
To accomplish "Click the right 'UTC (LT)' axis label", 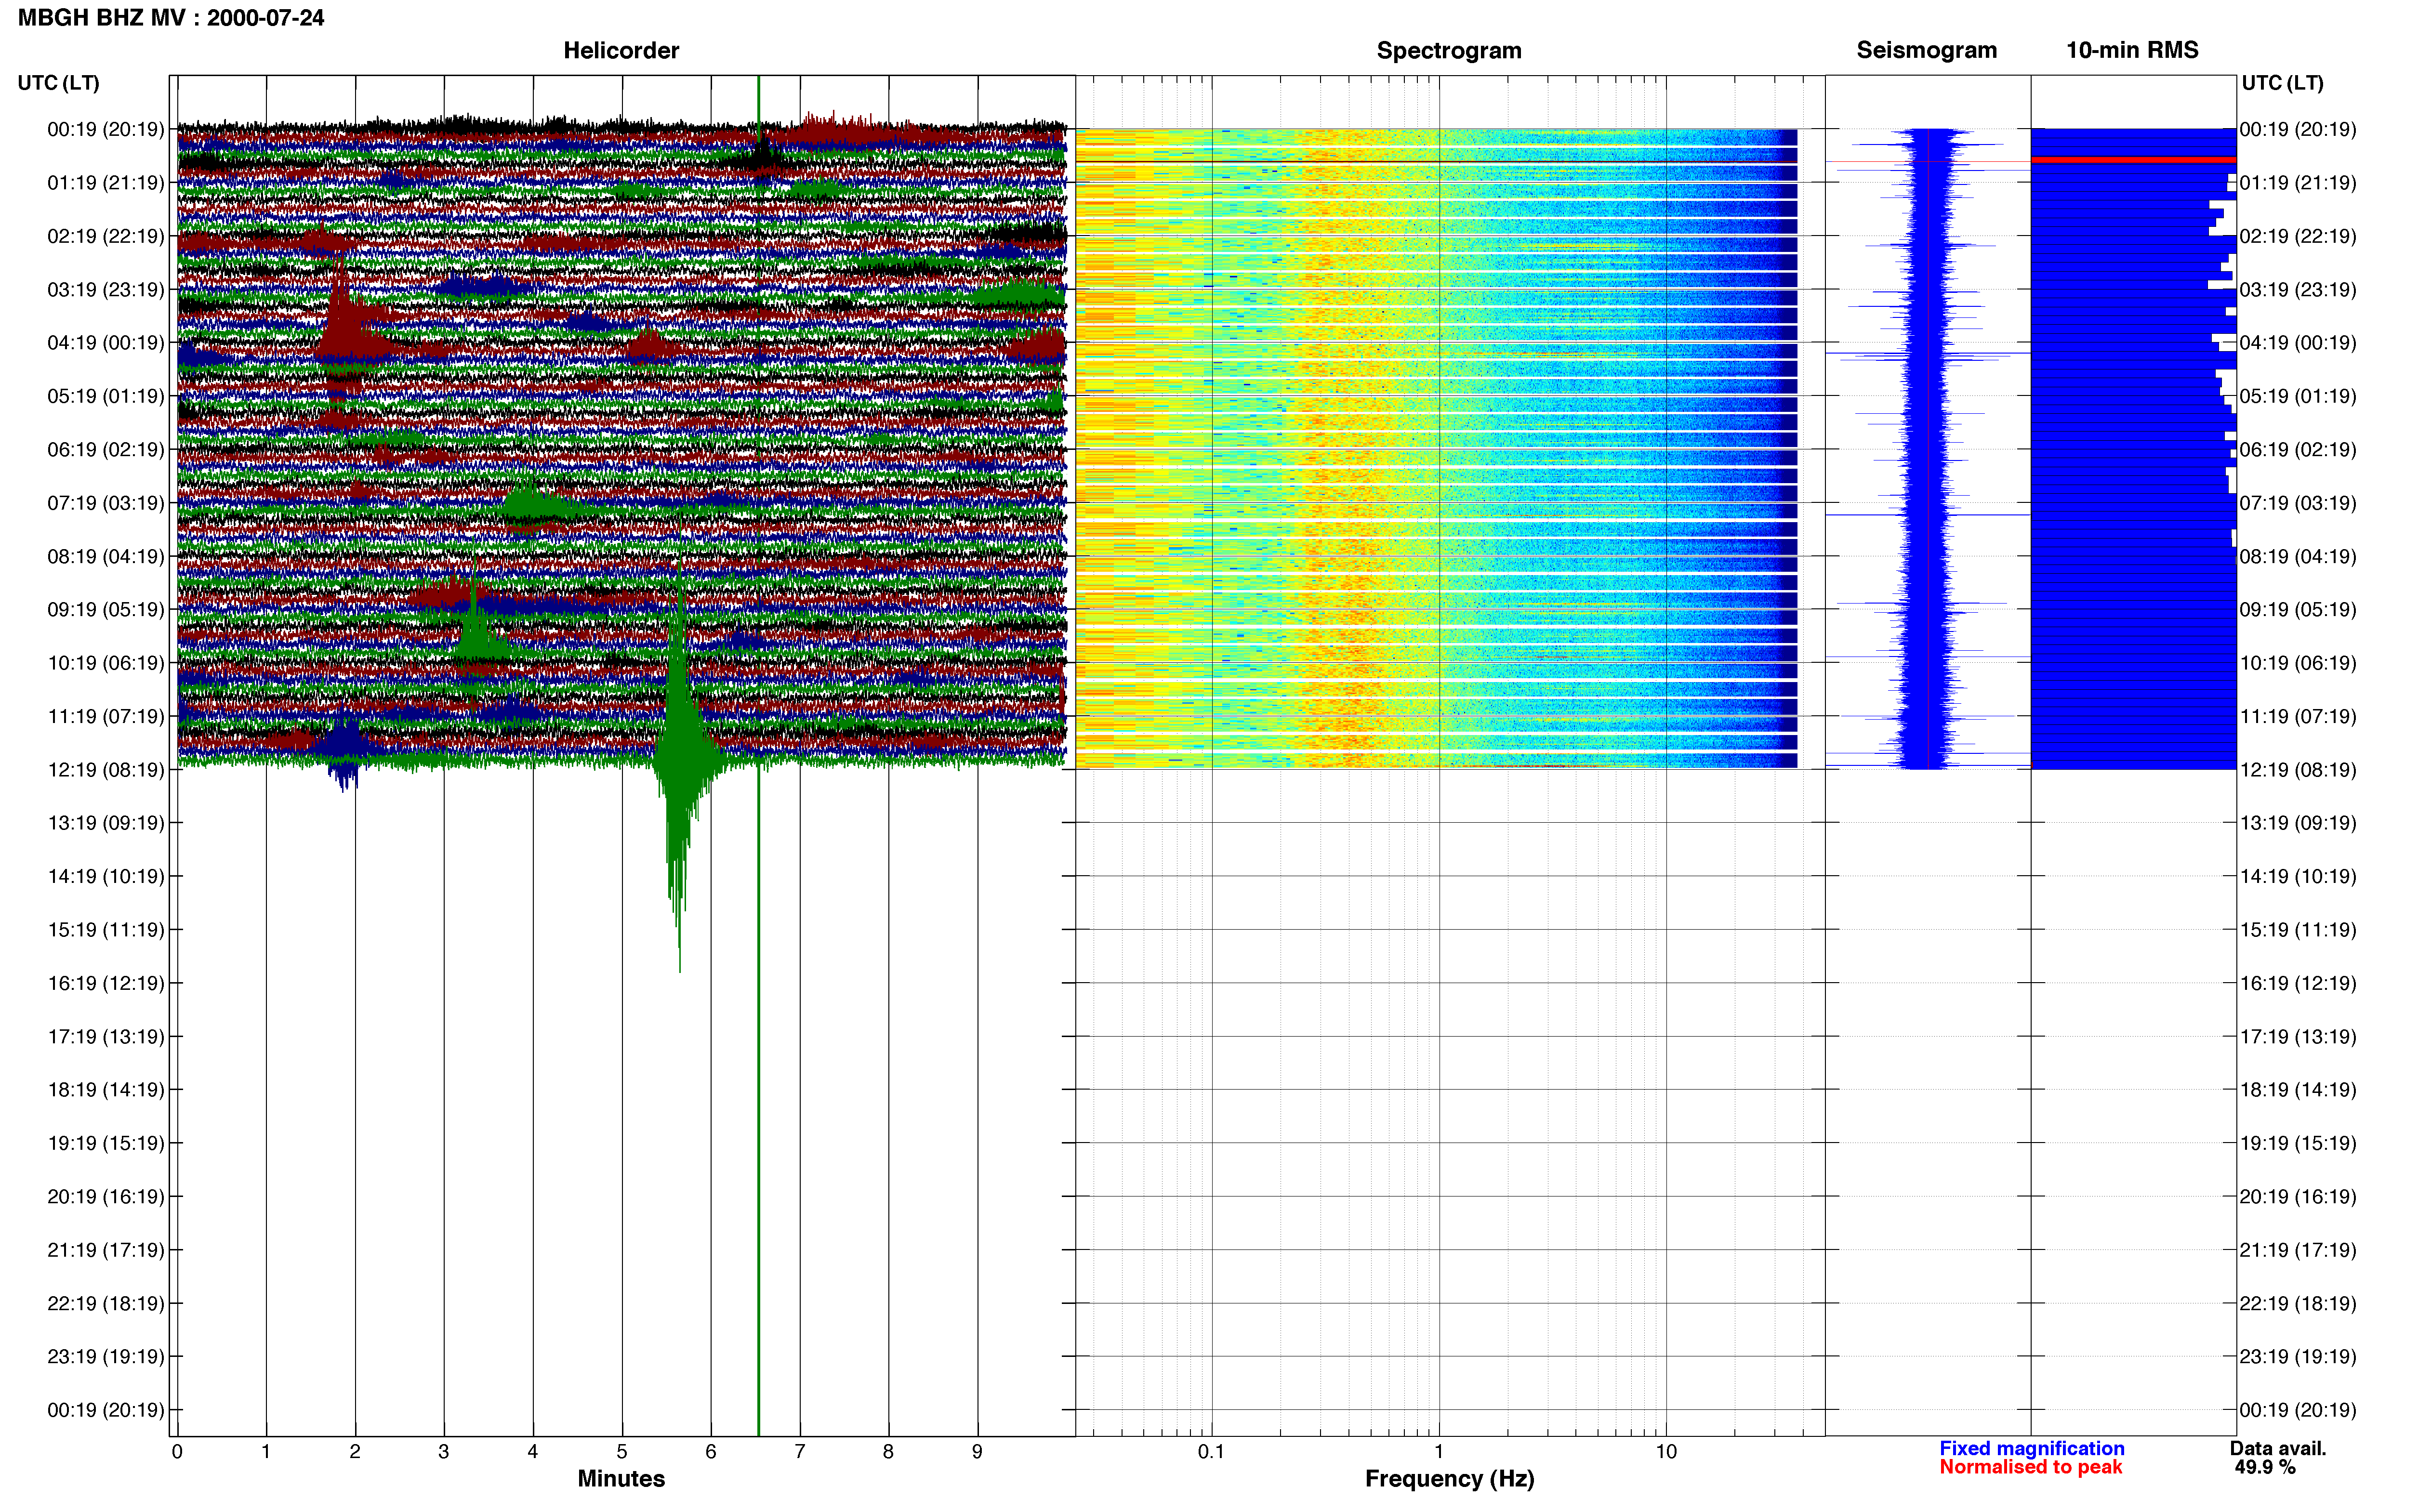I will click(2282, 83).
